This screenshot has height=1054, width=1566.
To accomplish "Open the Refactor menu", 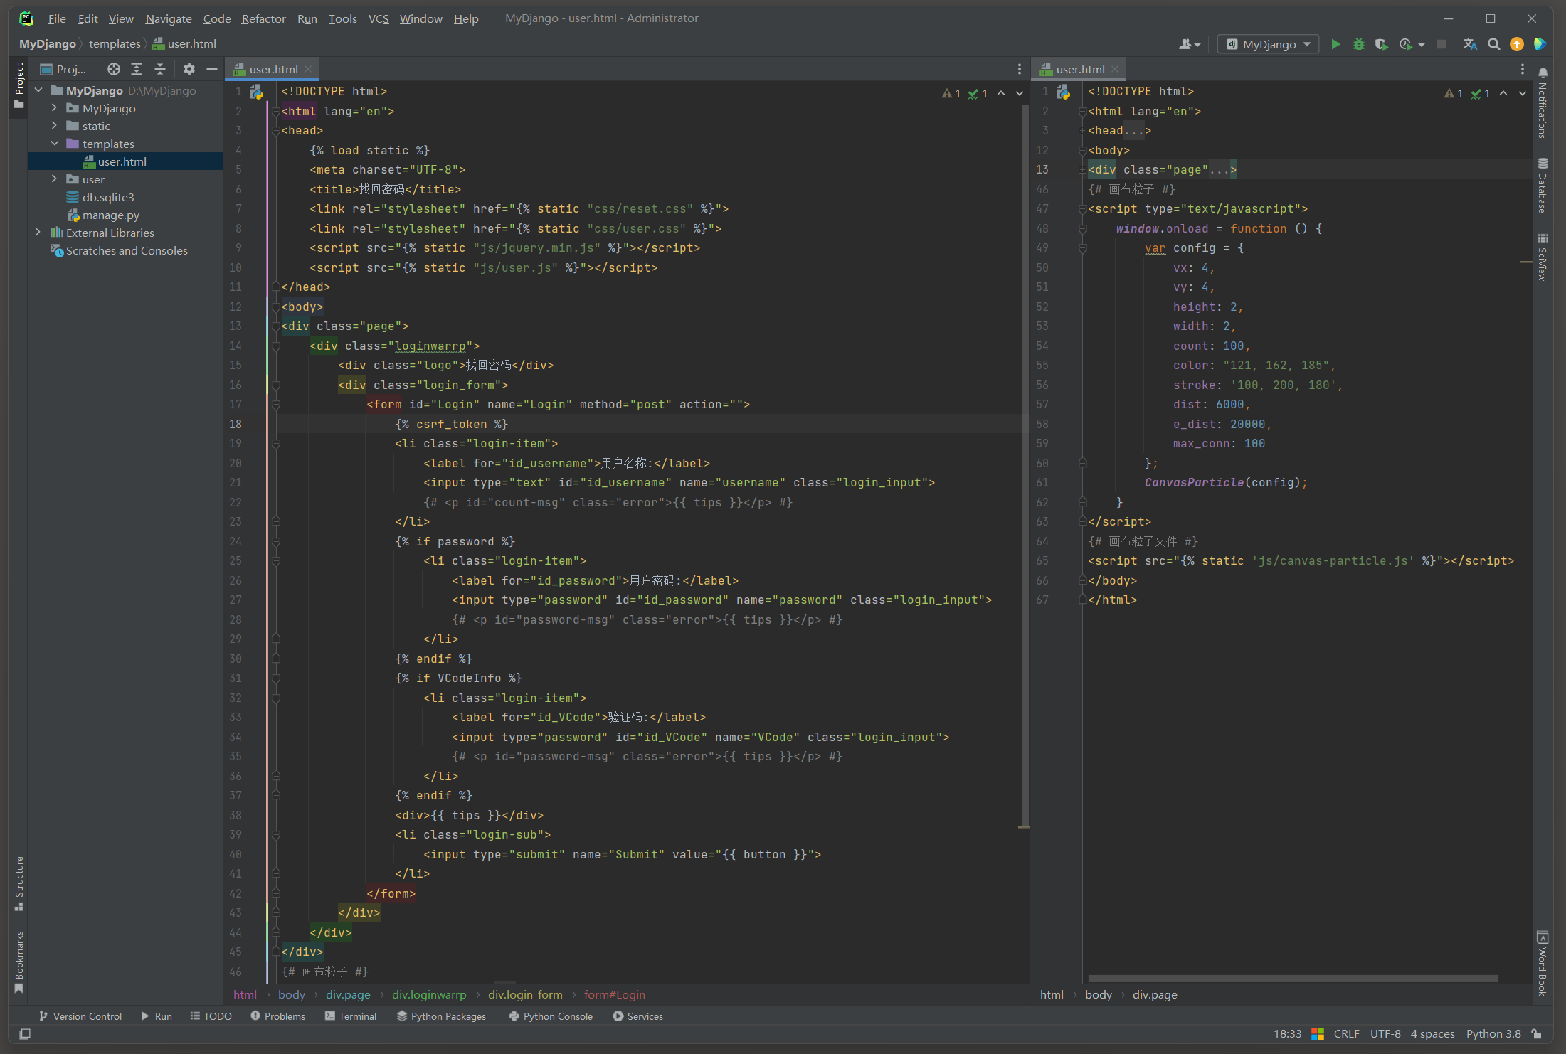I will point(263,18).
